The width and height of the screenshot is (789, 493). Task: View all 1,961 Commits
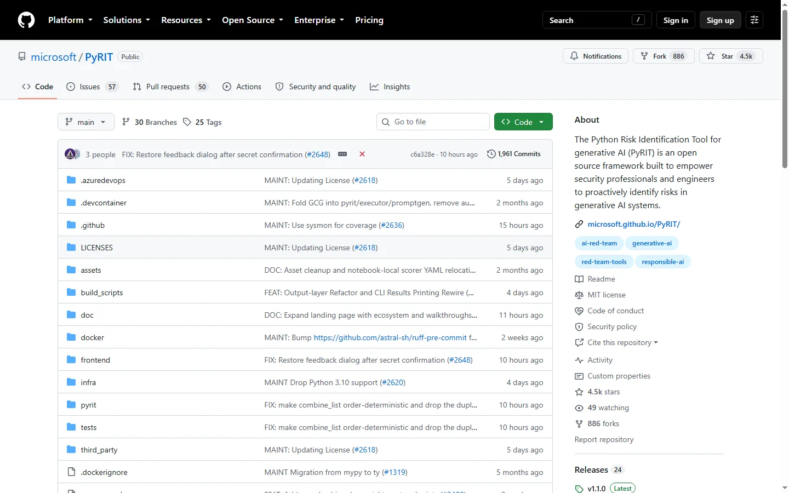514,154
